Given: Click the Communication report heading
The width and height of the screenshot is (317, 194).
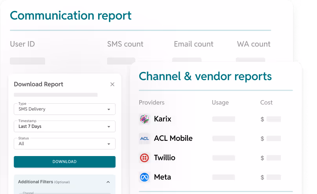Looking at the screenshot, I should point(71,16).
